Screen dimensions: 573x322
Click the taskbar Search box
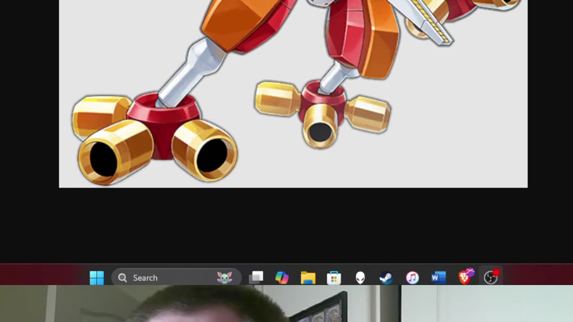[x=176, y=278]
